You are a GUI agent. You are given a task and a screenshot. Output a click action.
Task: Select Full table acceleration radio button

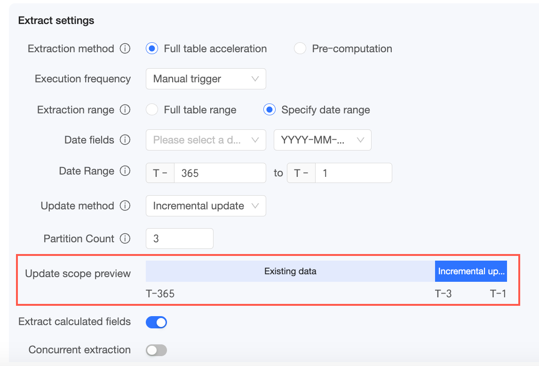pos(152,49)
